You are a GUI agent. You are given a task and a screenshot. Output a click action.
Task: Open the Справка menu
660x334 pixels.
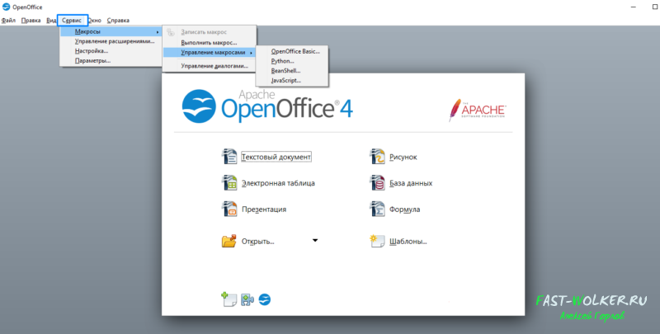118,20
